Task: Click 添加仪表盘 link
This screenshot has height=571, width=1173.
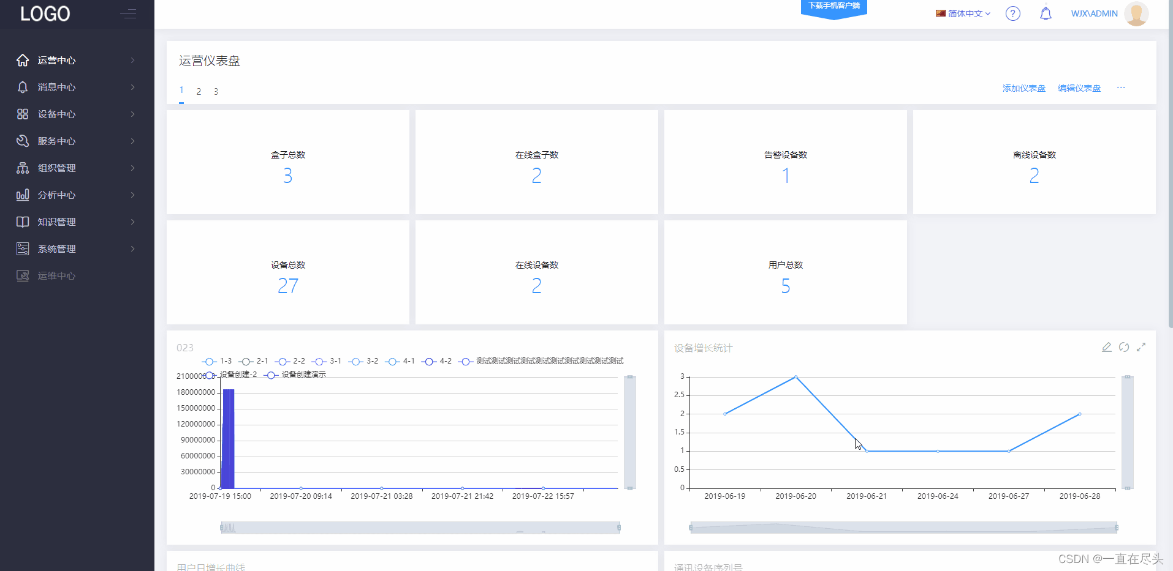Action: coord(1024,88)
